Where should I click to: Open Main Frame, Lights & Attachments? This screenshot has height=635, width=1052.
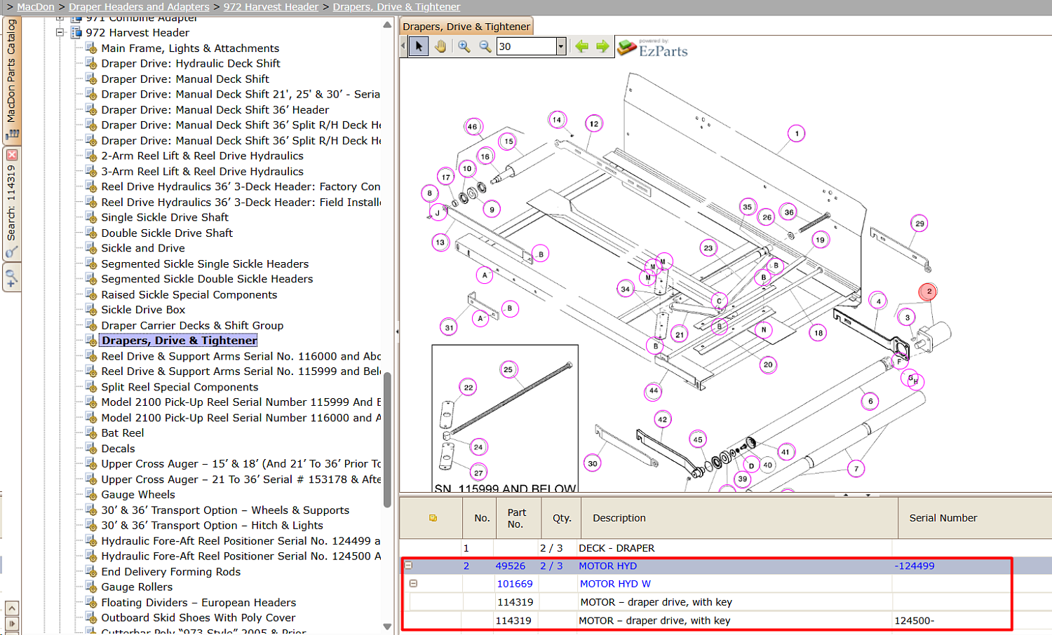pos(190,48)
